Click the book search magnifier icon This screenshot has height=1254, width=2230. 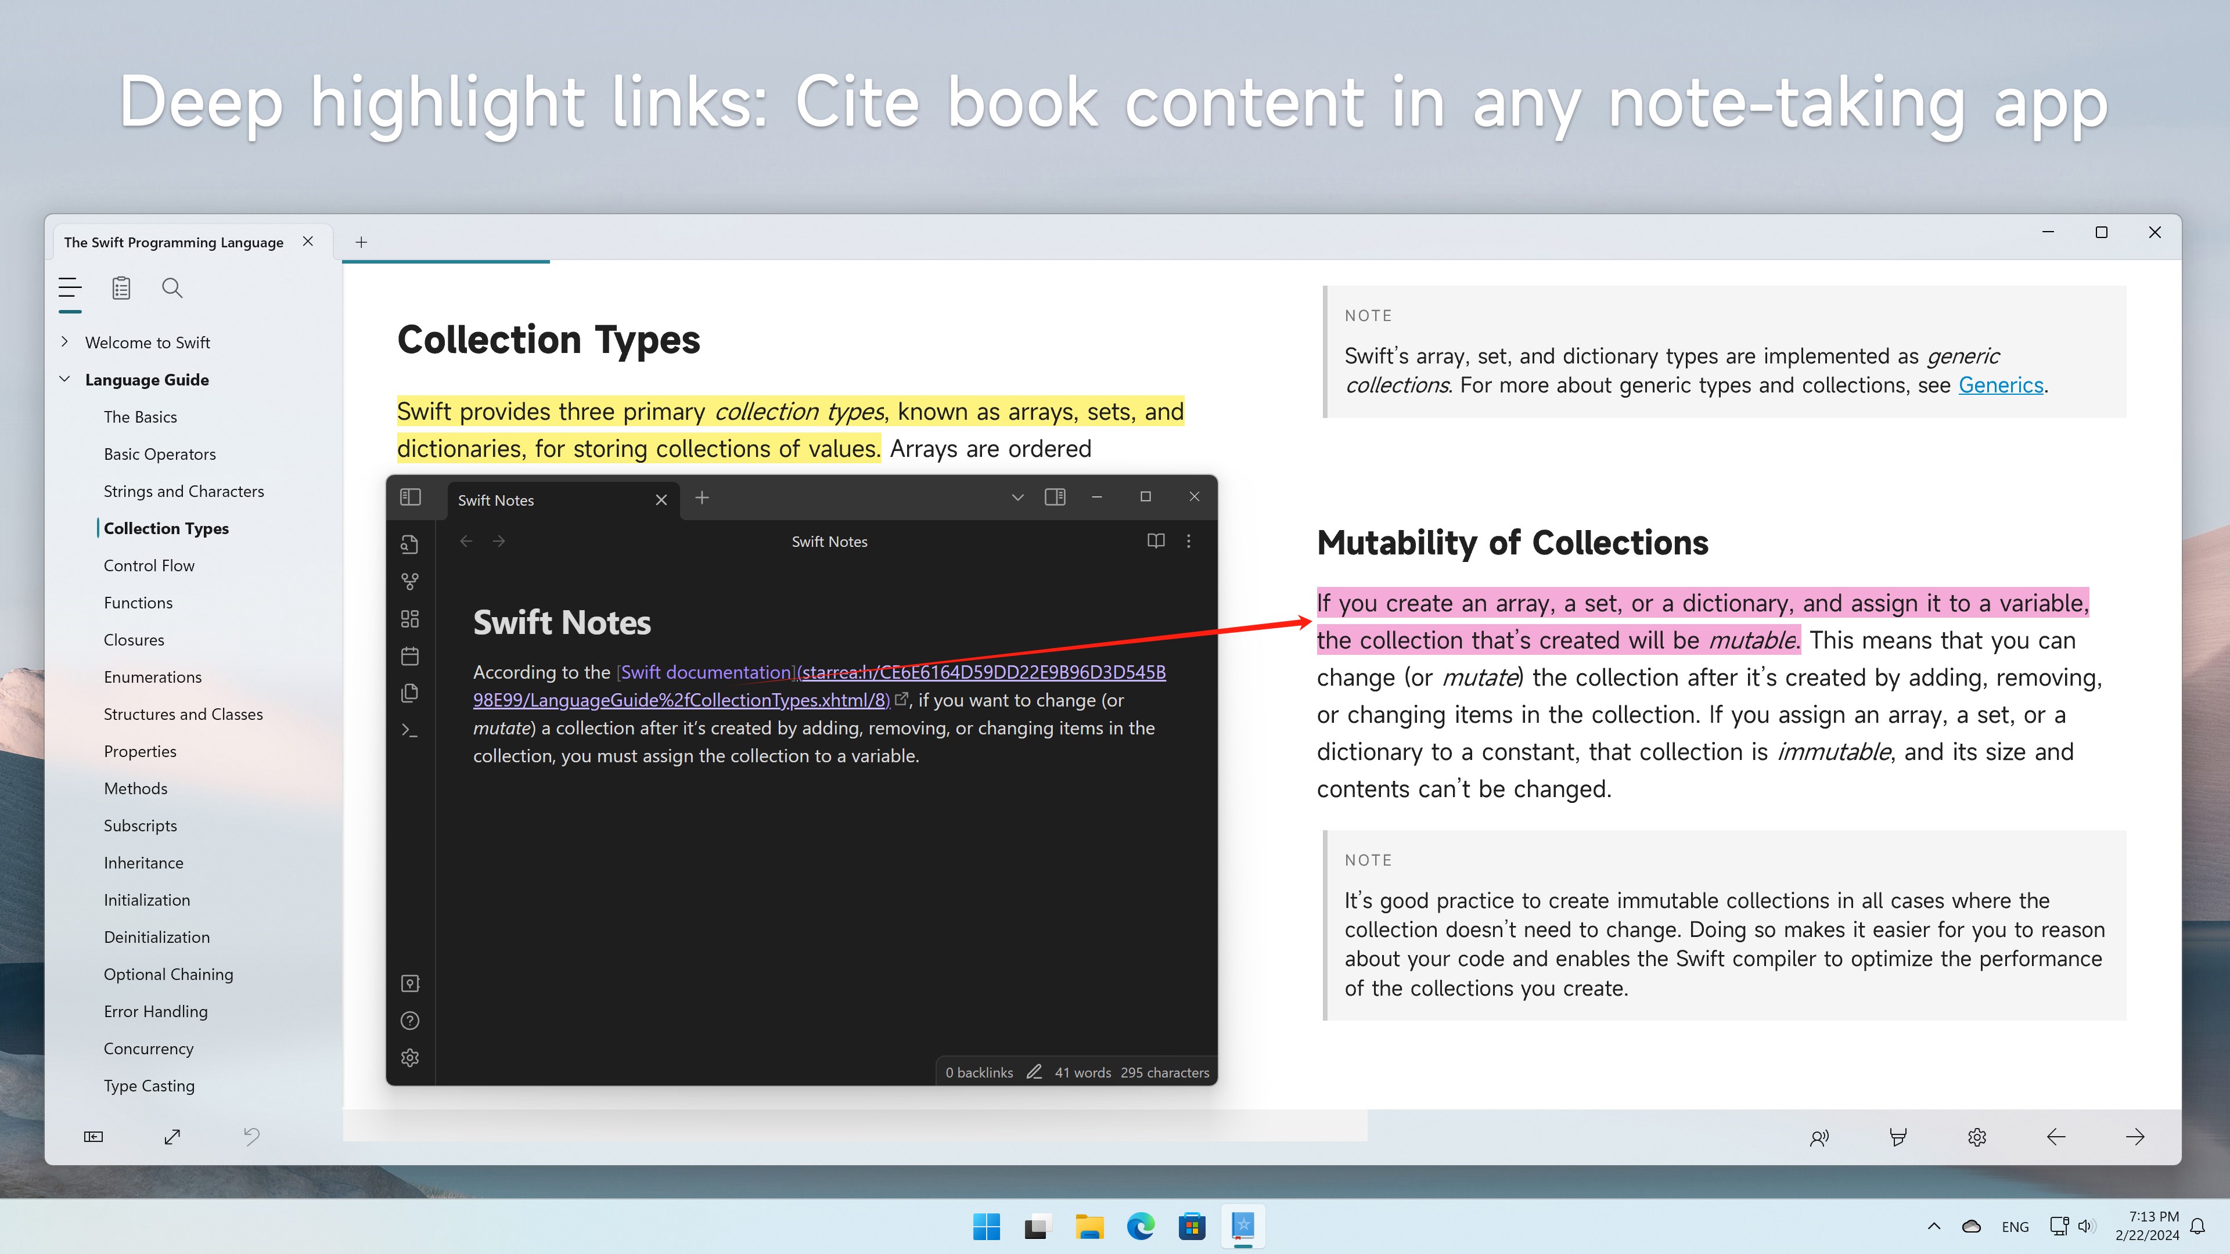pyautogui.click(x=172, y=288)
